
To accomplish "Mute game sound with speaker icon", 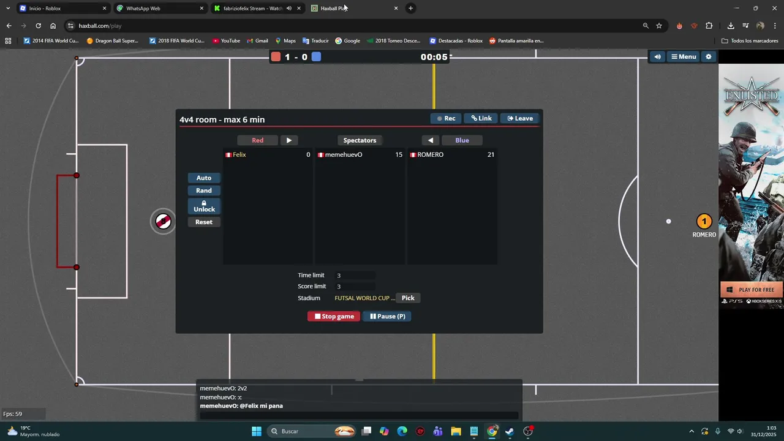I will (657, 56).
